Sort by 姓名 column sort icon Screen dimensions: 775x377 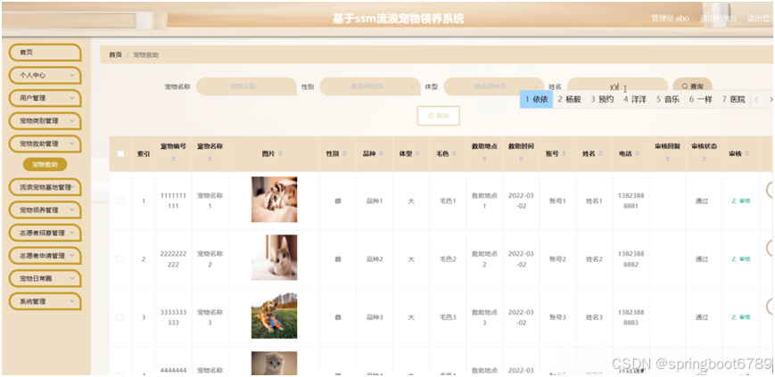click(x=600, y=154)
